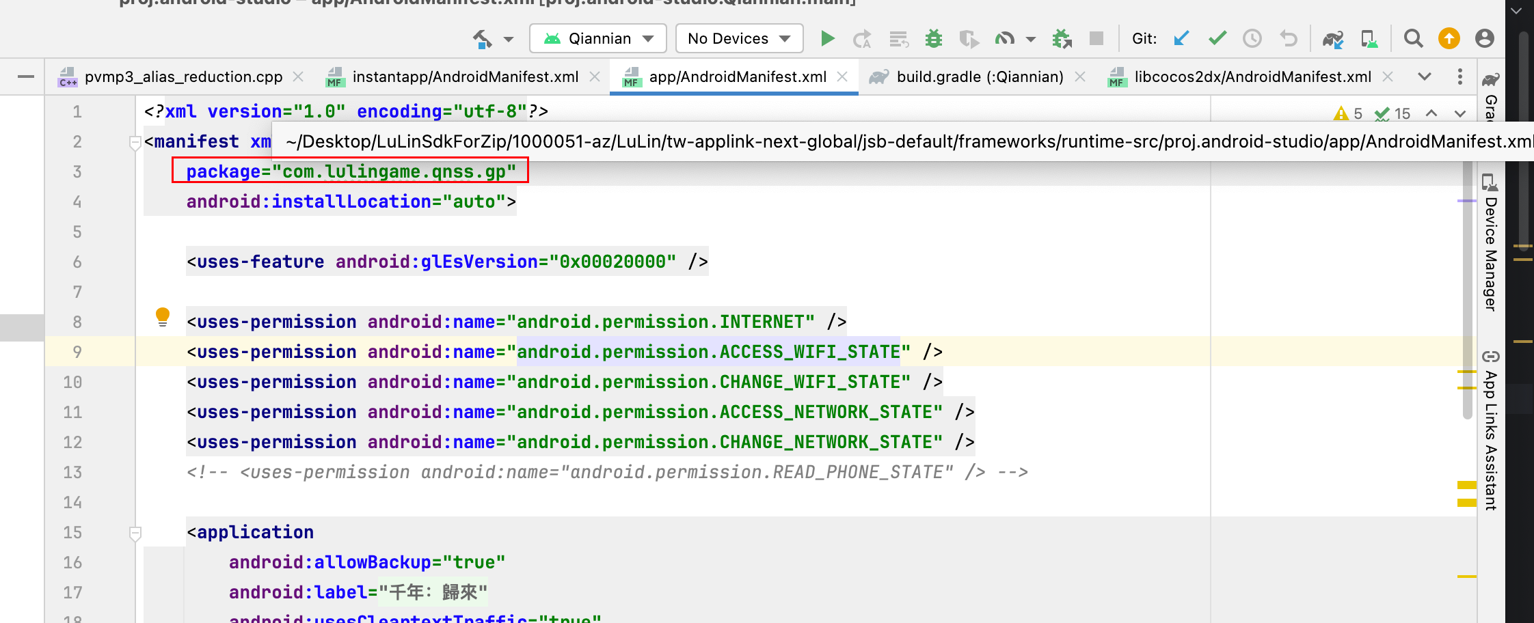Switch to pvmp3_alias_reduction.cpp tab
This screenshot has width=1534, height=623.
click(x=183, y=77)
